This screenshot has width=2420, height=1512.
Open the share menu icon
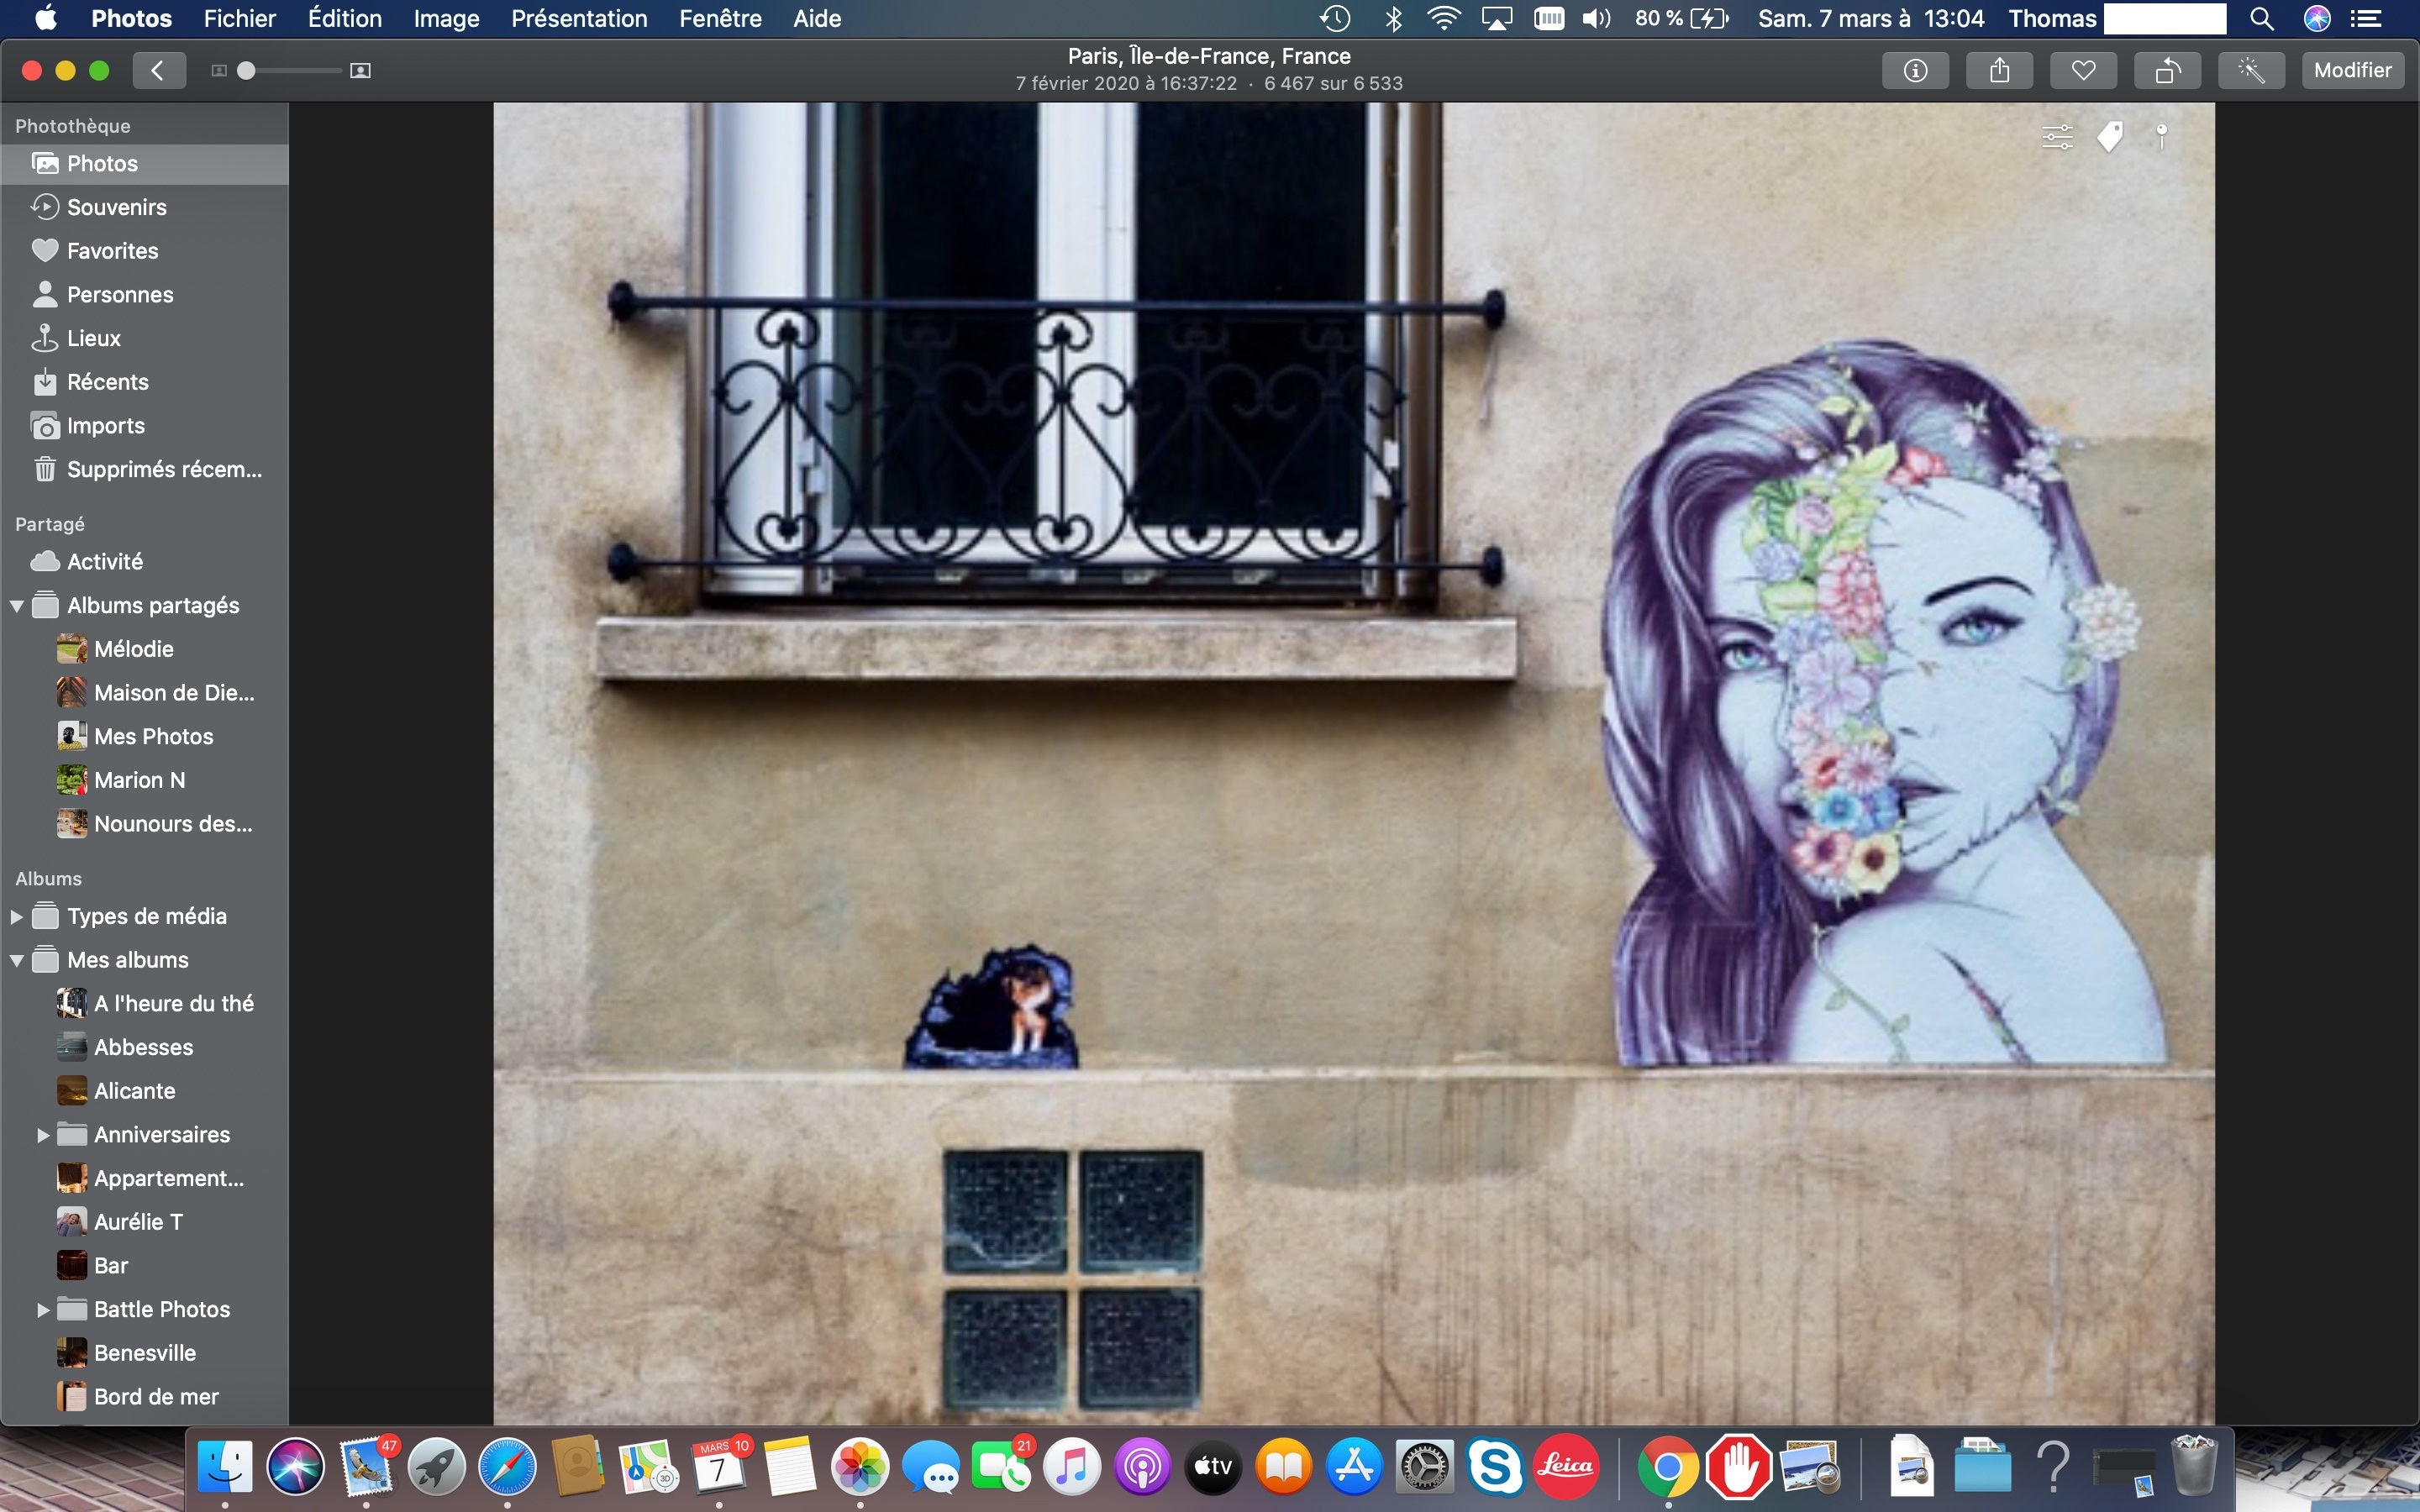pos(1999,70)
